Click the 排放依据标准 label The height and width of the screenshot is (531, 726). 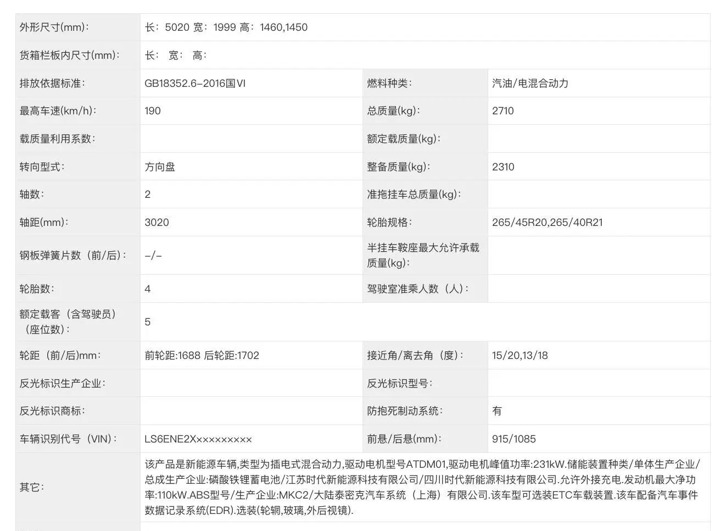click(52, 84)
